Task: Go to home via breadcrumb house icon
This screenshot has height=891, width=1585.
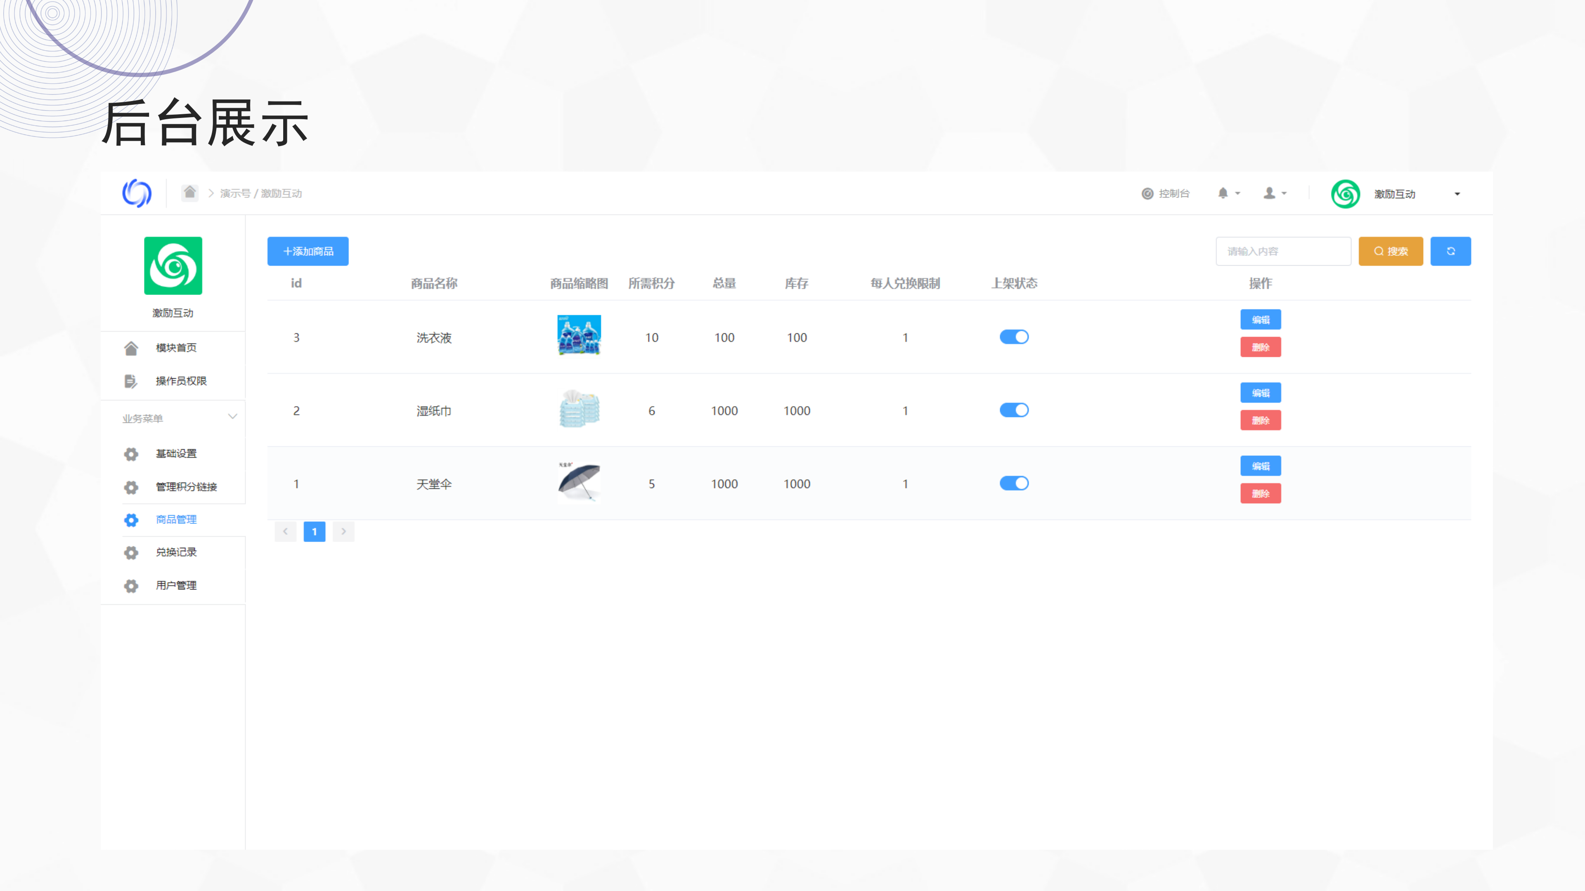Action: pyautogui.click(x=189, y=193)
